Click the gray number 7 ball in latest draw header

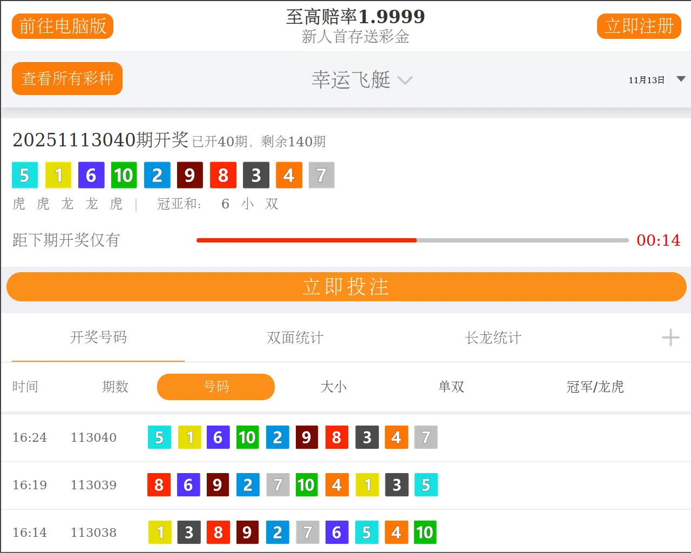pyautogui.click(x=321, y=175)
